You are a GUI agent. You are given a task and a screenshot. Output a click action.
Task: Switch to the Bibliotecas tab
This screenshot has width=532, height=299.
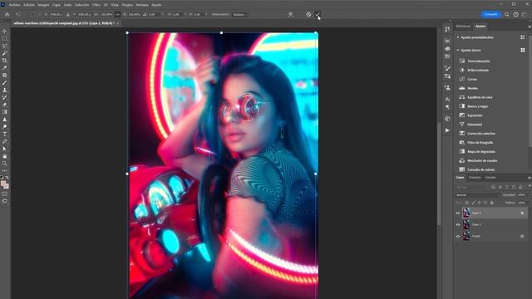(463, 26)
